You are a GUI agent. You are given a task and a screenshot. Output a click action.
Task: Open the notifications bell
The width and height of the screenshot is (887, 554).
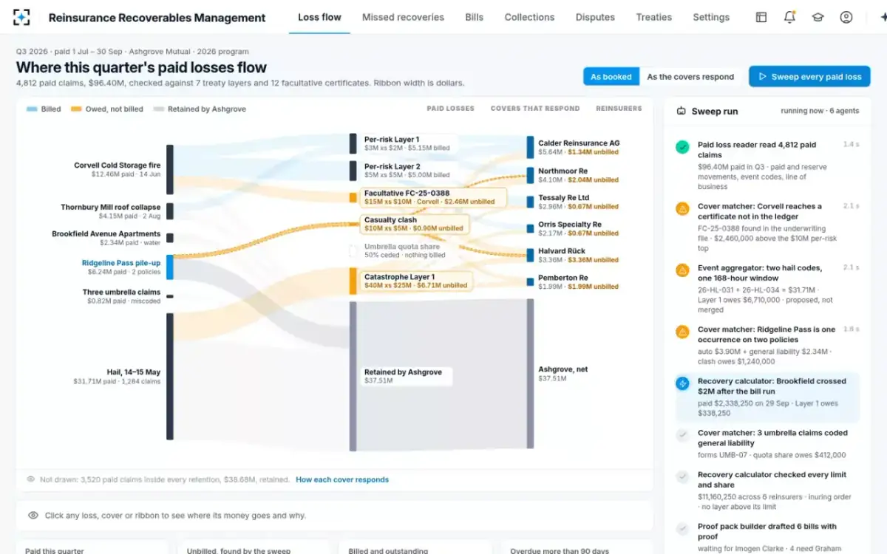(789, 17)
